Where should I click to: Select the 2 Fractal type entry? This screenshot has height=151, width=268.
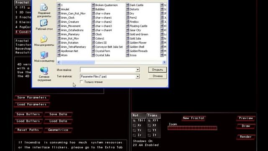[23, 17]
